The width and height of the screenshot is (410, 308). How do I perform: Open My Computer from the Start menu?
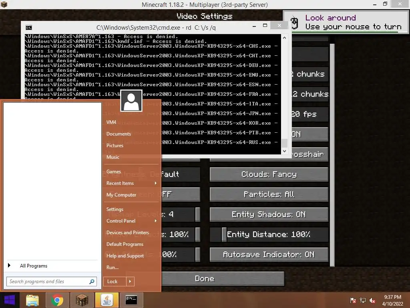[x=121, y=195]
